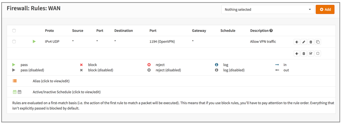Click the Proto column header
The height and width of the screenshot is (123, 342).
pyautogui.click(x=49, y=31)
